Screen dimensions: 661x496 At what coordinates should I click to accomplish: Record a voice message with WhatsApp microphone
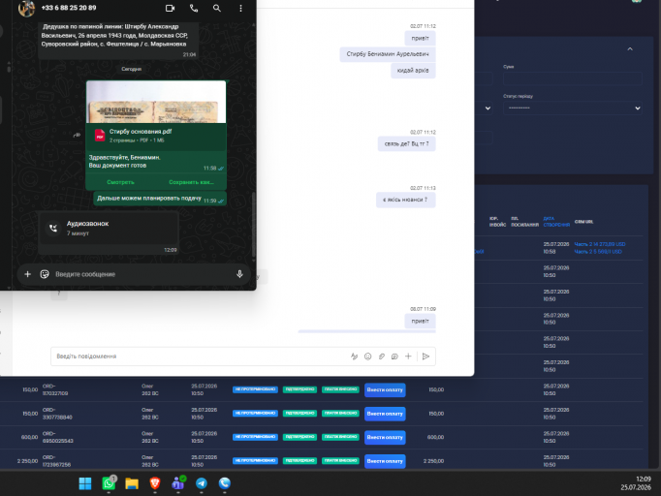click(x=239, y=274)
